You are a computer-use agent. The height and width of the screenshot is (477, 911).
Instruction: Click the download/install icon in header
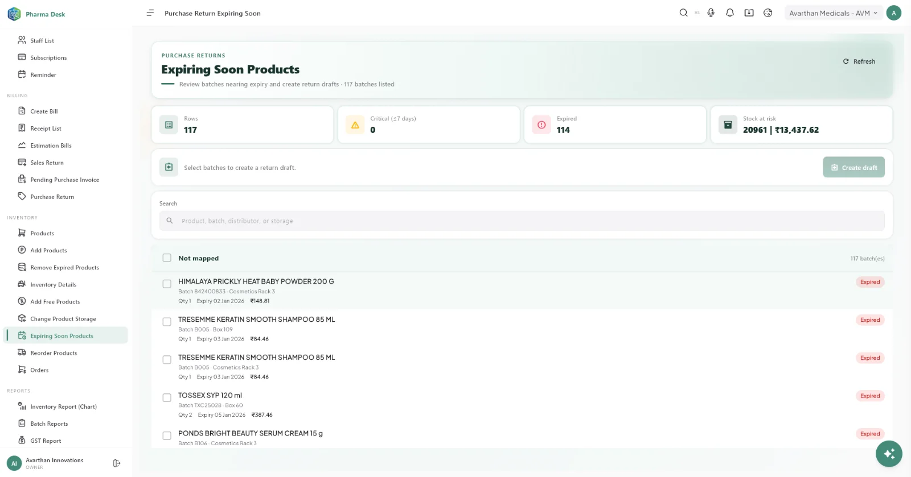click(x=749, y=13)
